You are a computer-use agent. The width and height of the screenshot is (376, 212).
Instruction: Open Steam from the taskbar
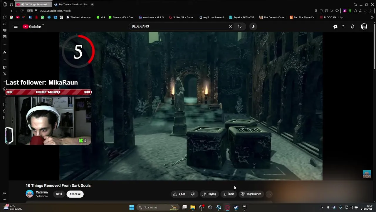pyautogui.click(x=236, y=207)
